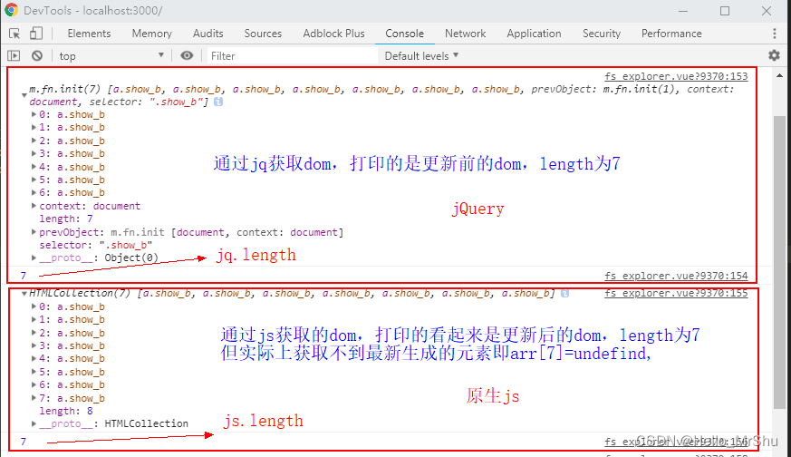The height and width of the screenshot is (457, 791).
Task: Open the DevTools three-dot menu
Action: [775, 34]
